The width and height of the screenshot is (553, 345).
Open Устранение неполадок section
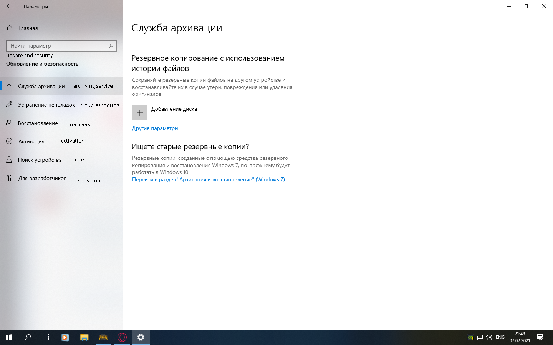pos(61,105)
